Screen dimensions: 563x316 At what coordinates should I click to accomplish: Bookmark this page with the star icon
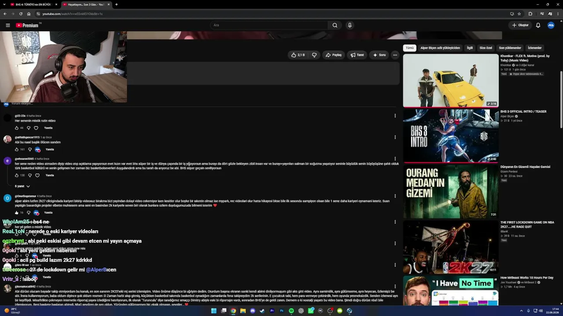coord(519,14)
